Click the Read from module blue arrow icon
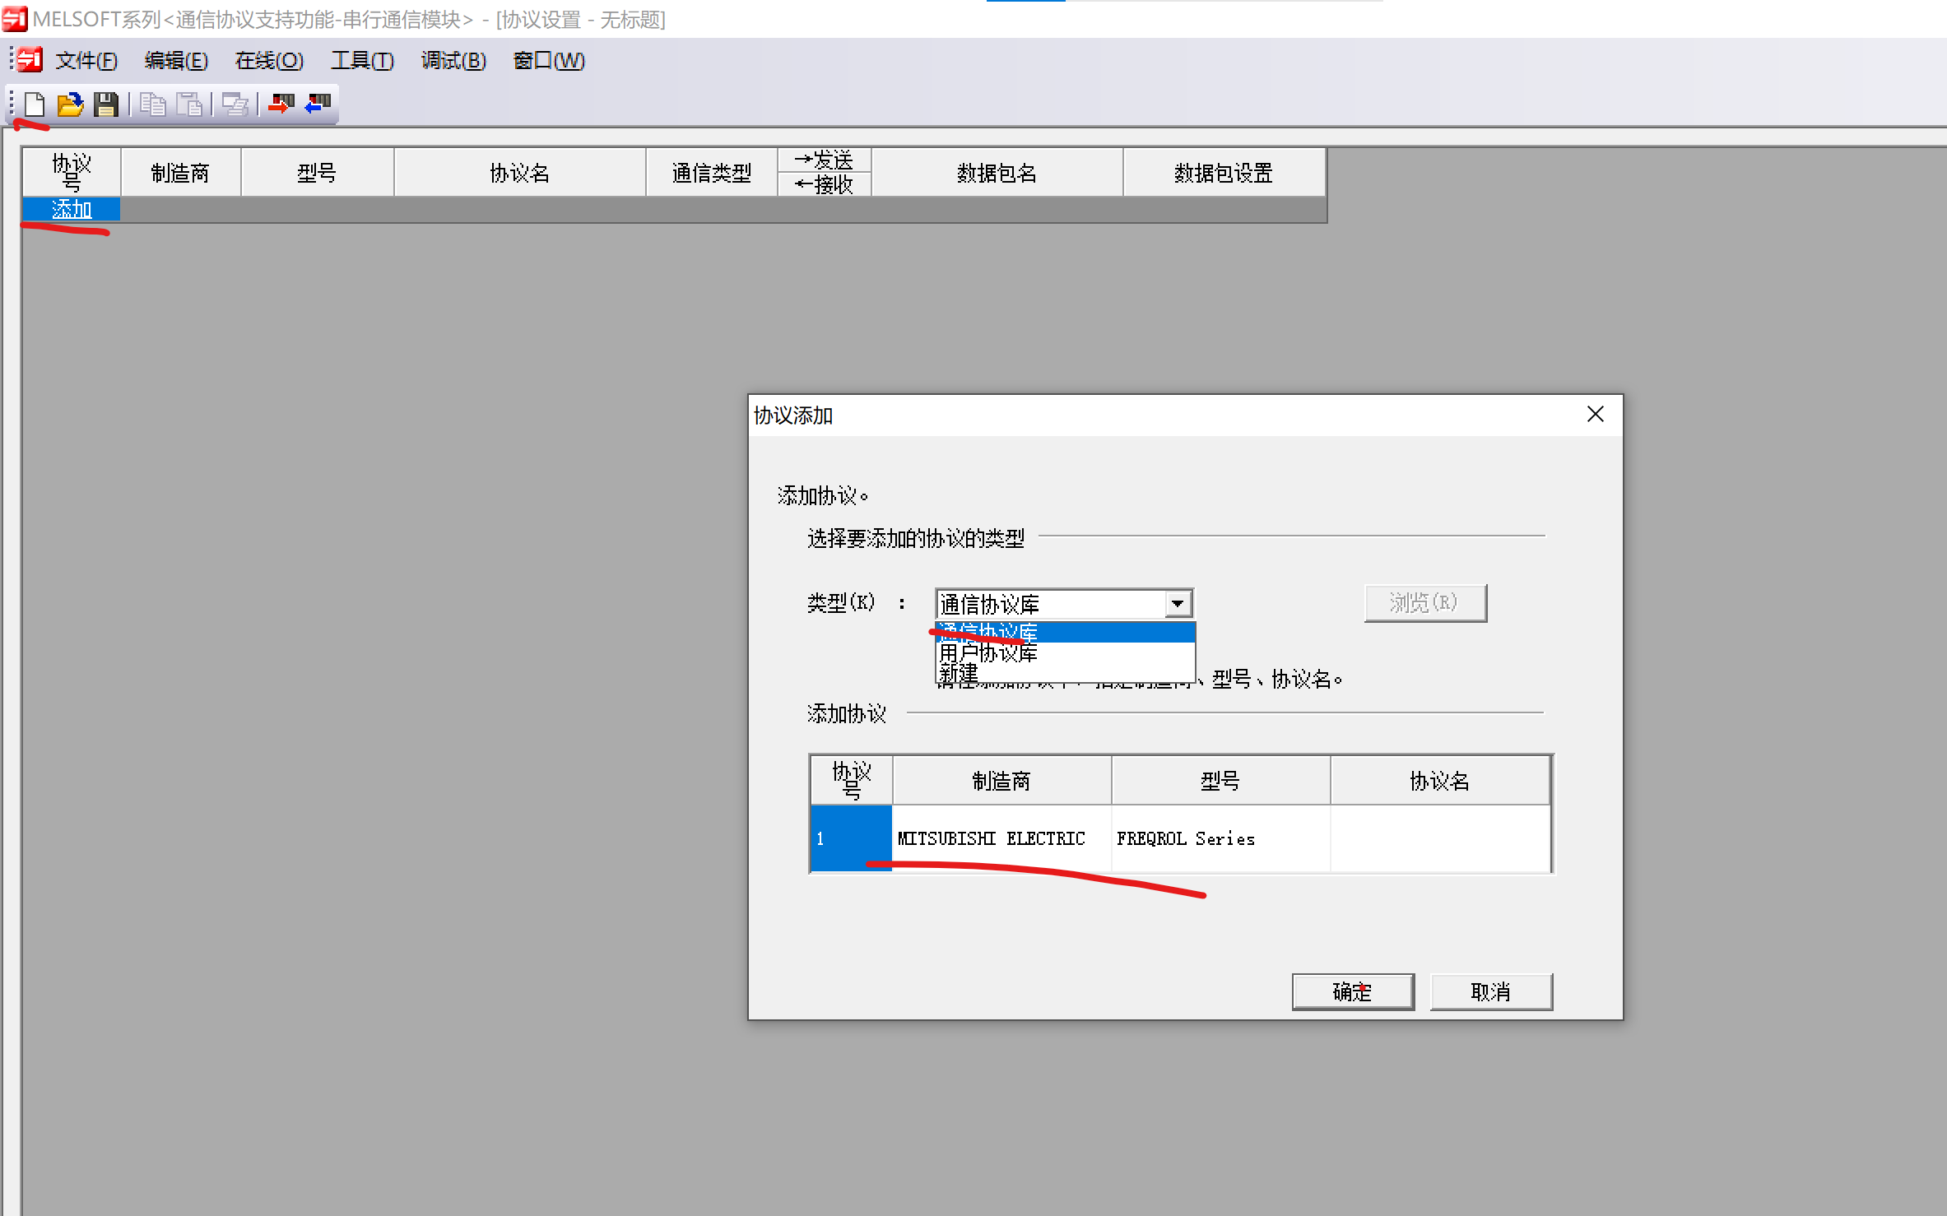 [318, 104]
